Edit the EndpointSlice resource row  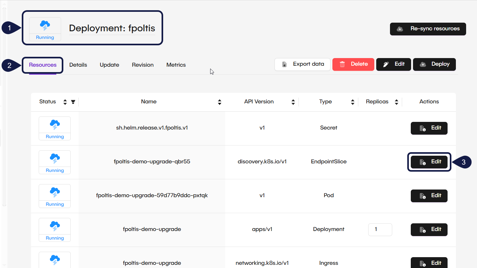pyautogui.click(x=429, y=162)
